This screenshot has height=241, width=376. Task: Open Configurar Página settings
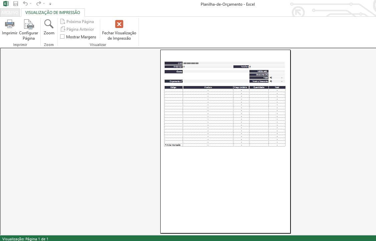[29, 25]
